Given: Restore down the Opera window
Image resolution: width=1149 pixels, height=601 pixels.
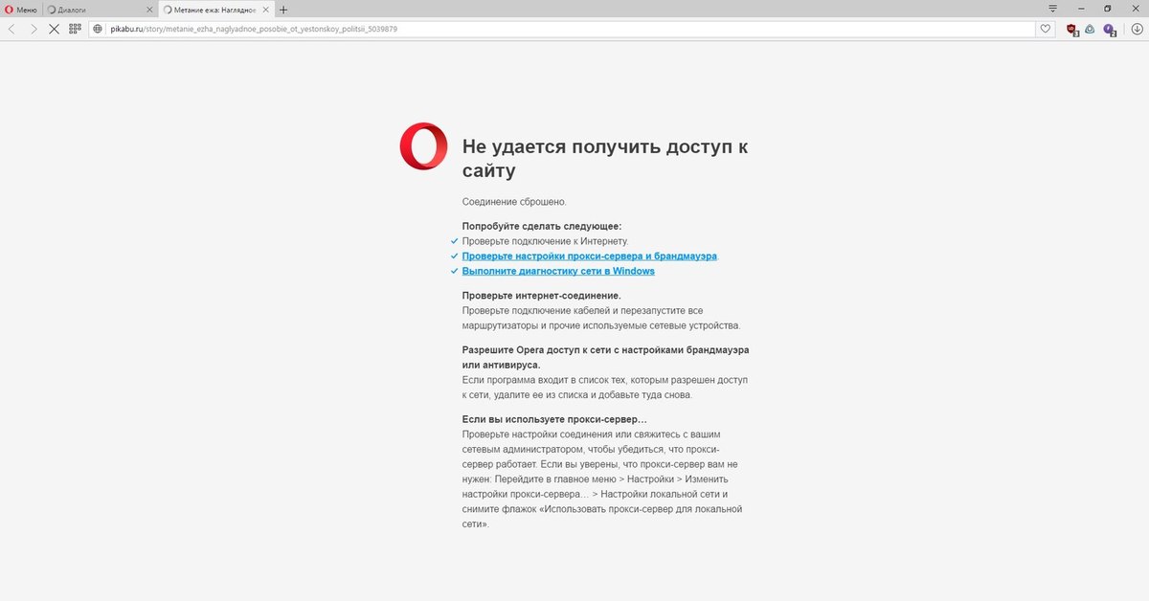Looking at the screenshot, I should [x=1108, y=9].
